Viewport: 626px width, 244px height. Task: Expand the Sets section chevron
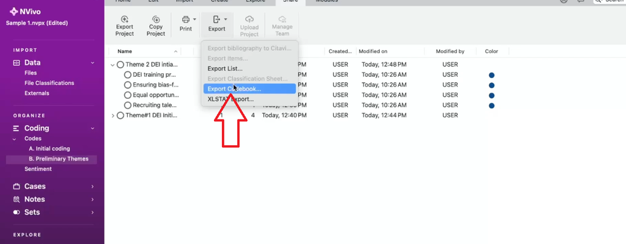93,212
